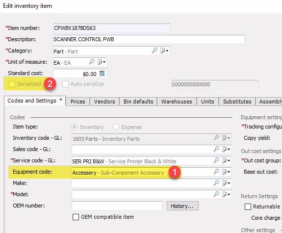Expand the Model field options dropdown
Viewport: 282px width, 233px height.
click(226, 194)
